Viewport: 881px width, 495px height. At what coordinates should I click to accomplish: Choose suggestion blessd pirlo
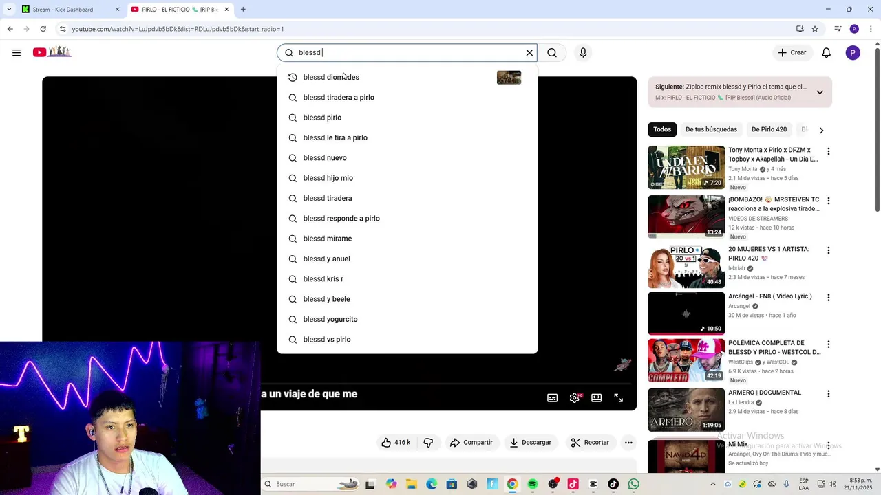click(407, 118)
